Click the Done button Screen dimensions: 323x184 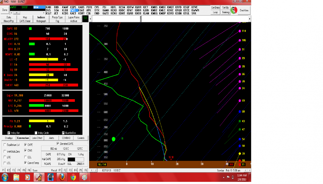coord(5,10)
